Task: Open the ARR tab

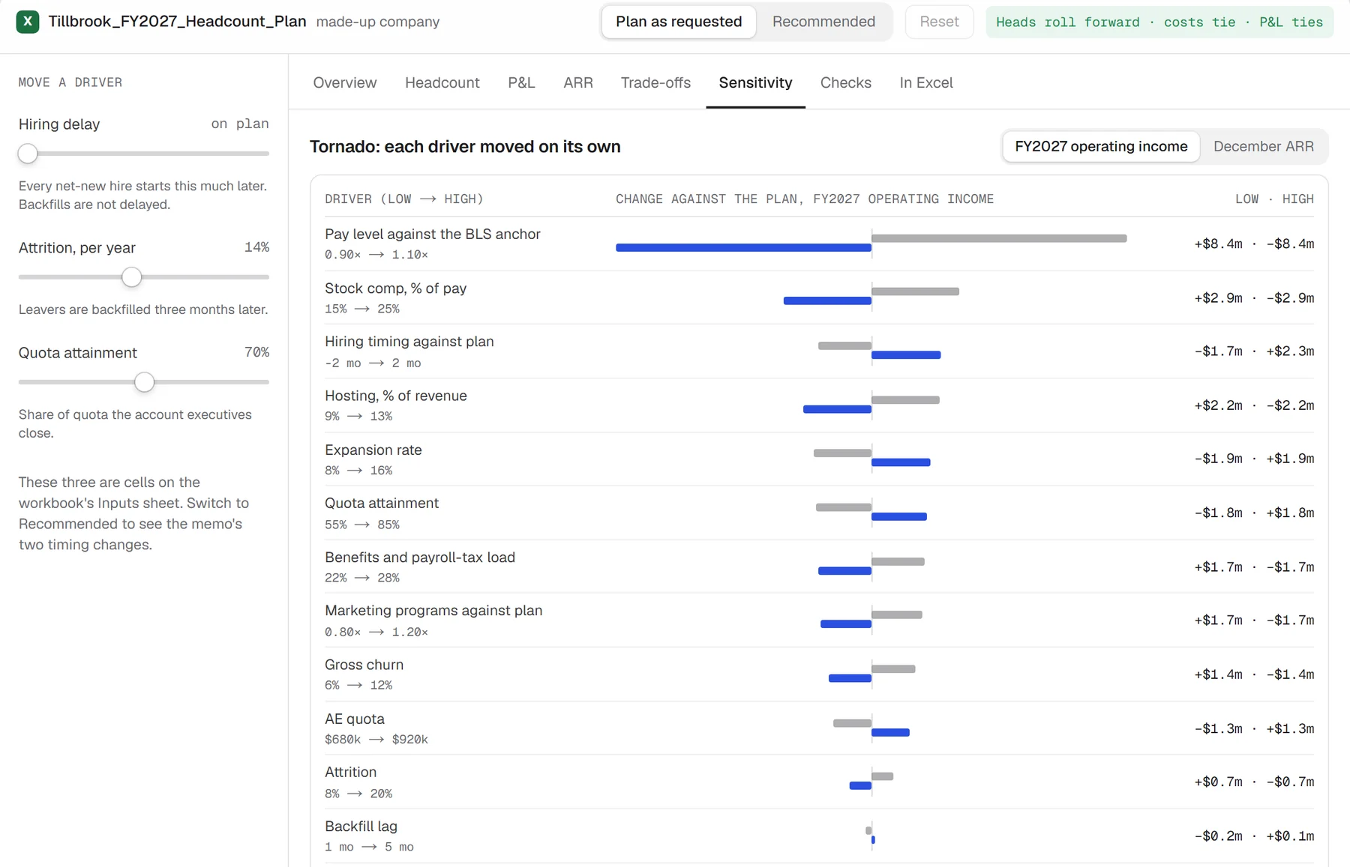Action: point(578,82)
